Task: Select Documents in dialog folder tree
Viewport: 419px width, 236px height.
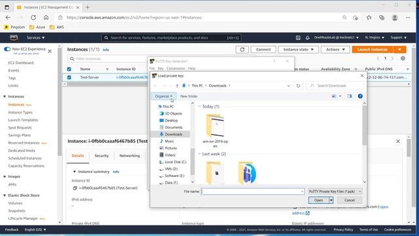Action: [173, 127]
